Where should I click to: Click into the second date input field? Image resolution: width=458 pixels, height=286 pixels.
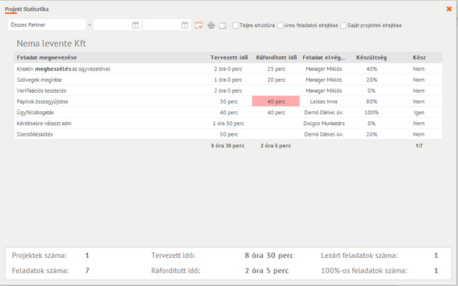pos(163,24)
